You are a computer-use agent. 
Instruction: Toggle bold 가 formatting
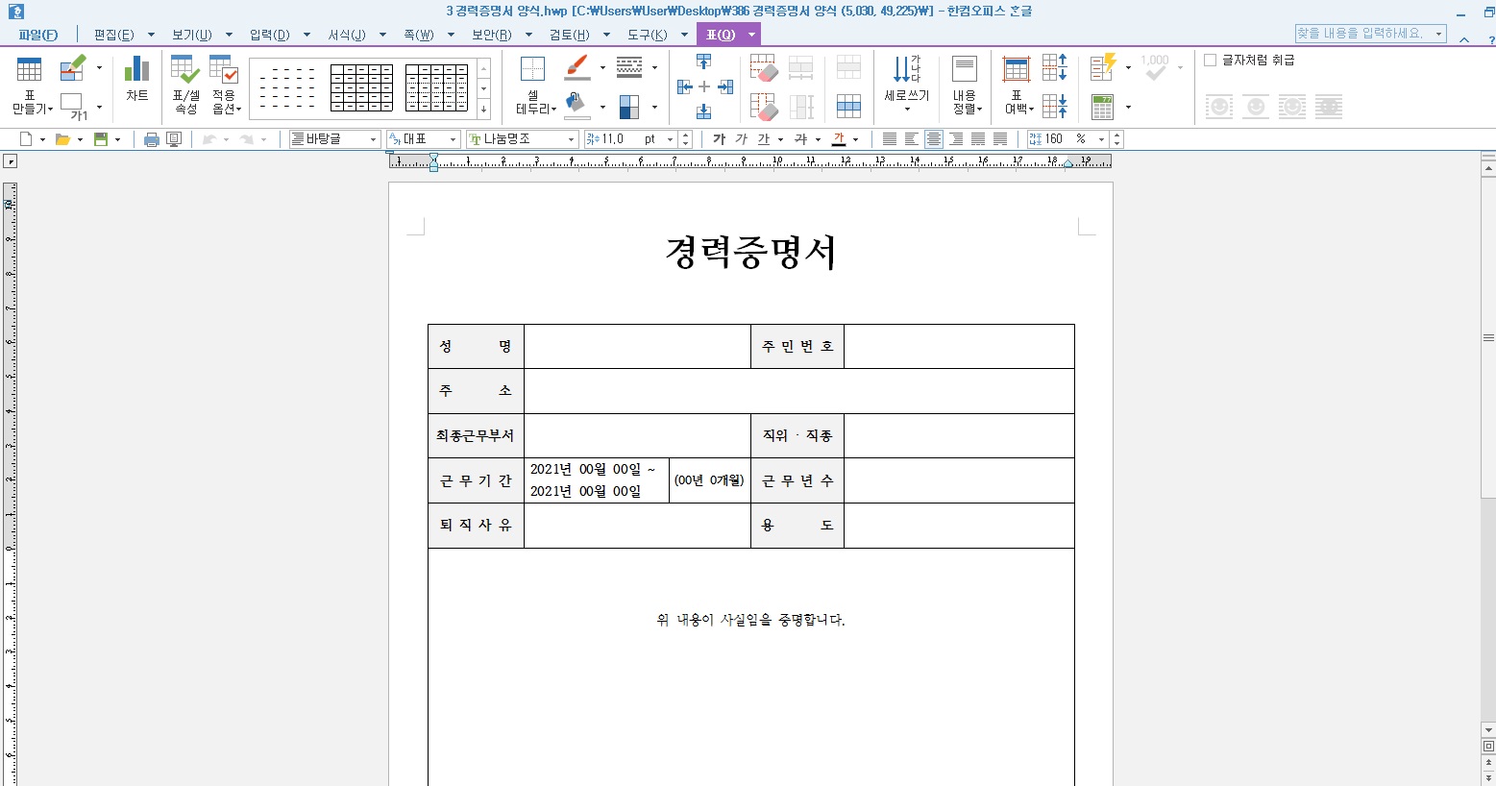point(719,139)
